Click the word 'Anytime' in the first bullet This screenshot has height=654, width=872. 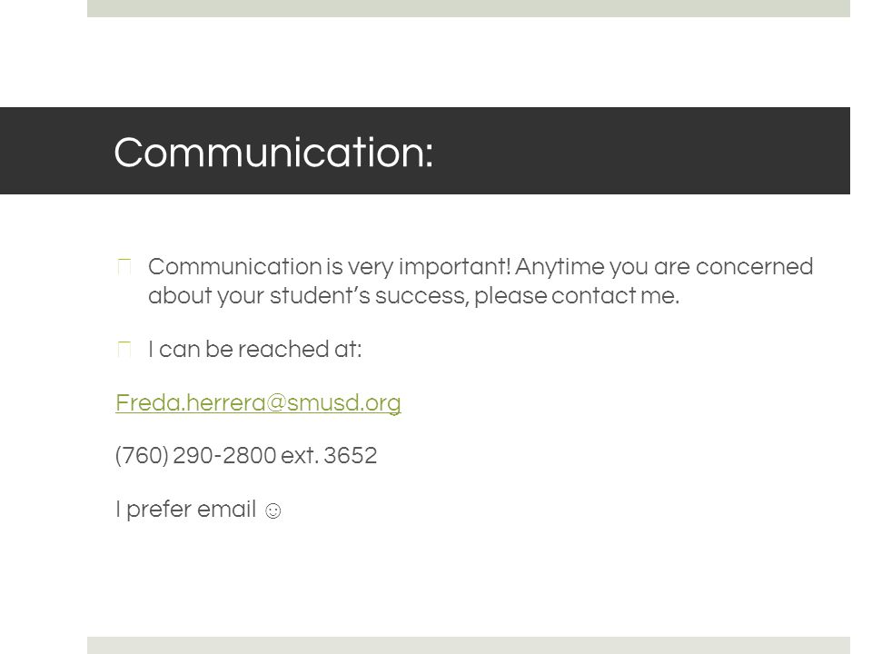coord(560,267)
